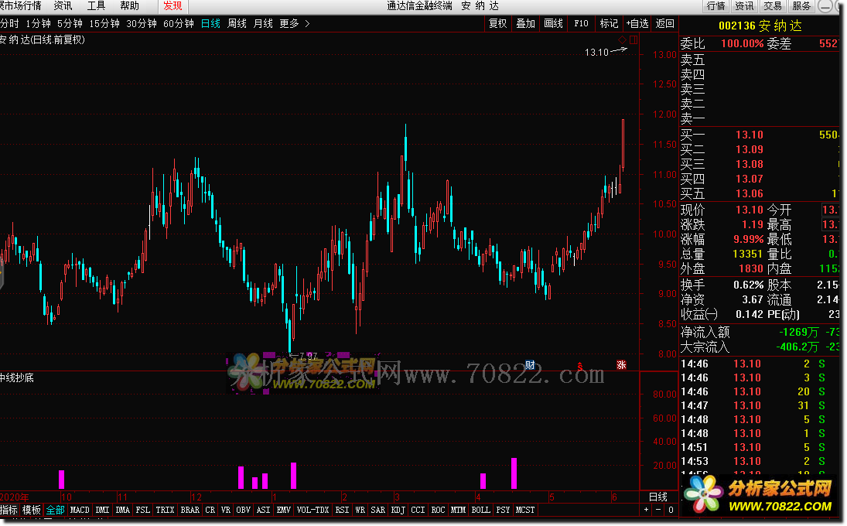Screen dimensions: 847x526
Task: Click the 叠加 overlay button
Action: click(525, 24)
